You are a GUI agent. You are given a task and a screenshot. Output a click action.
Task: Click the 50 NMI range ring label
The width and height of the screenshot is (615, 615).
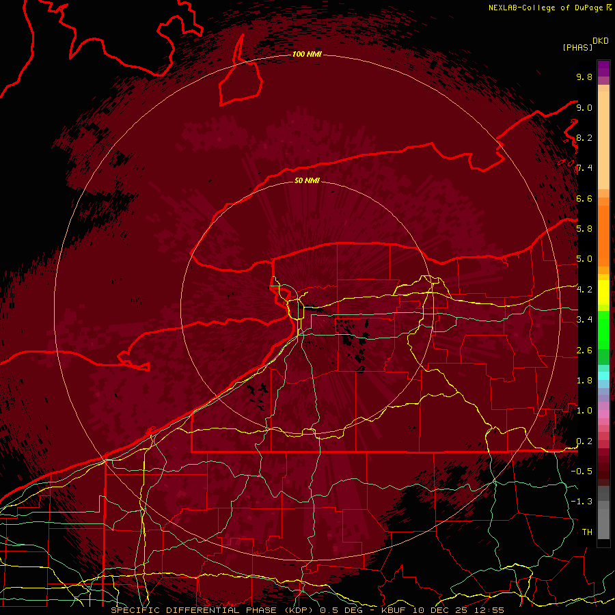307,180
